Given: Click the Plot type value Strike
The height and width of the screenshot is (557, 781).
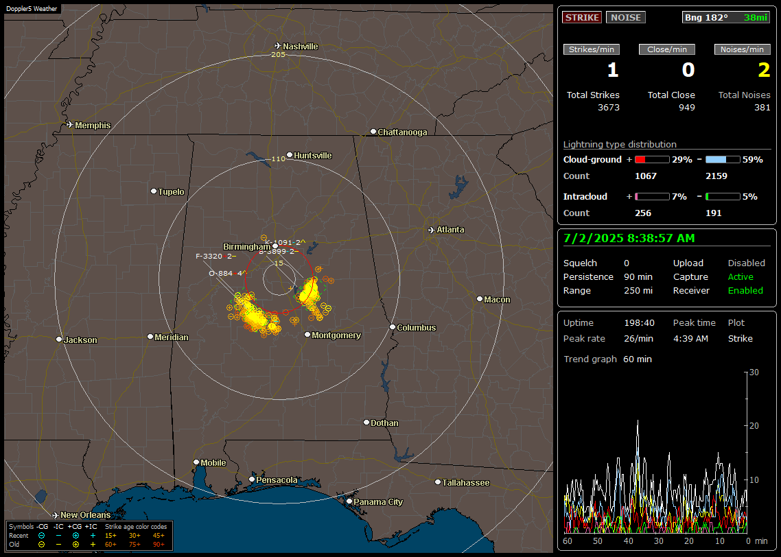Looking at the screenshot, I should pos(740,338).
